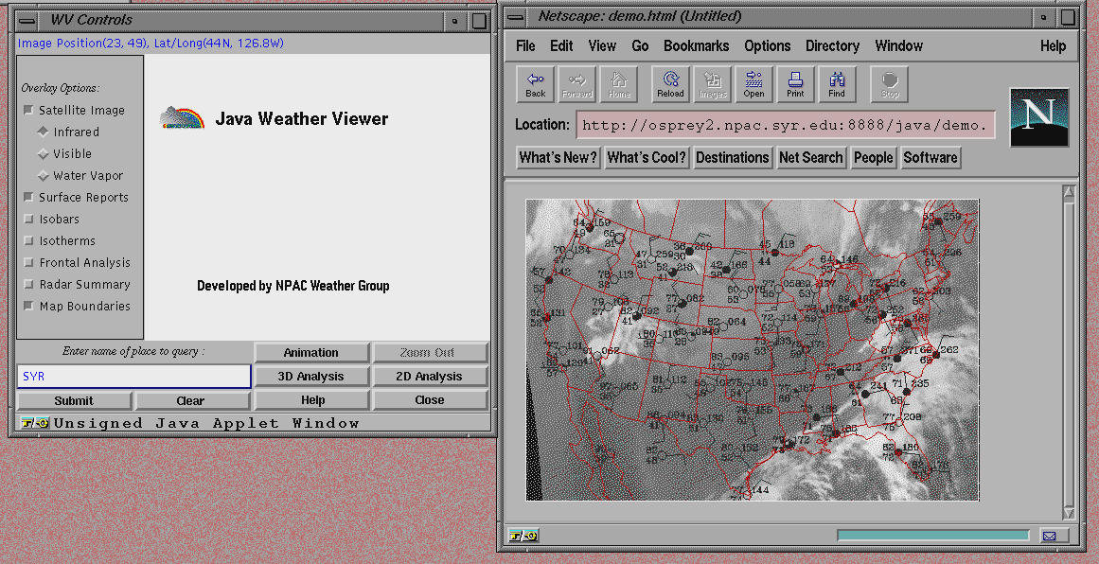Enable the Radar Summary overlay
The width and height of the screenshot is (1099, 564).
click(28, 285)
